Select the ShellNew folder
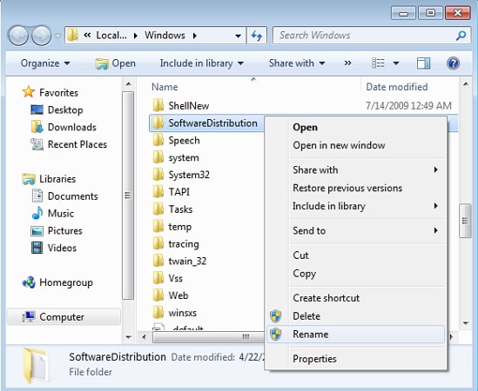Viewport: 478px width, 391px height. click(x=181, y=106)
